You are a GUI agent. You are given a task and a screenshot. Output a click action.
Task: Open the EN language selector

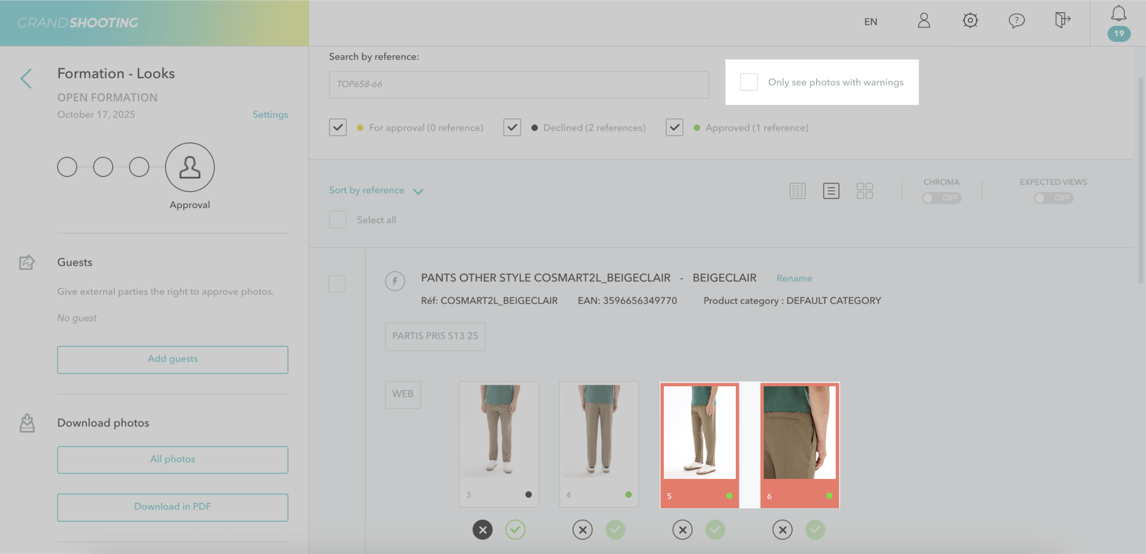[870, 21]
